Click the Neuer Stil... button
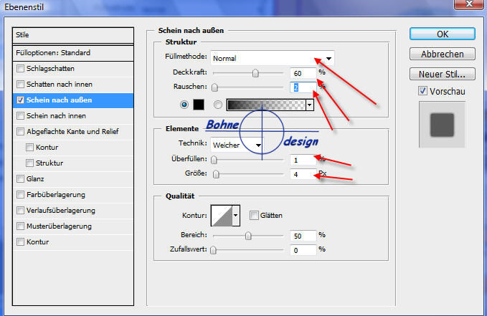 tap(443, 74)
